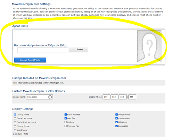The height and width of the screenshot is (140, 172).
Task: Click the Agent Photo heading
Action: [x=20, y=26]
